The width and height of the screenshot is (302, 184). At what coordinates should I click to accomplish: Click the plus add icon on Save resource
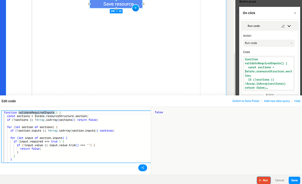[135, 8]
